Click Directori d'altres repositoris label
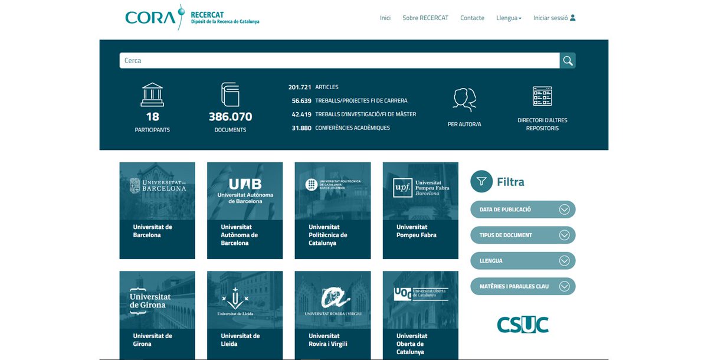Image resolution: width=708 pixels, height=360 pixels. click(542, 124)
